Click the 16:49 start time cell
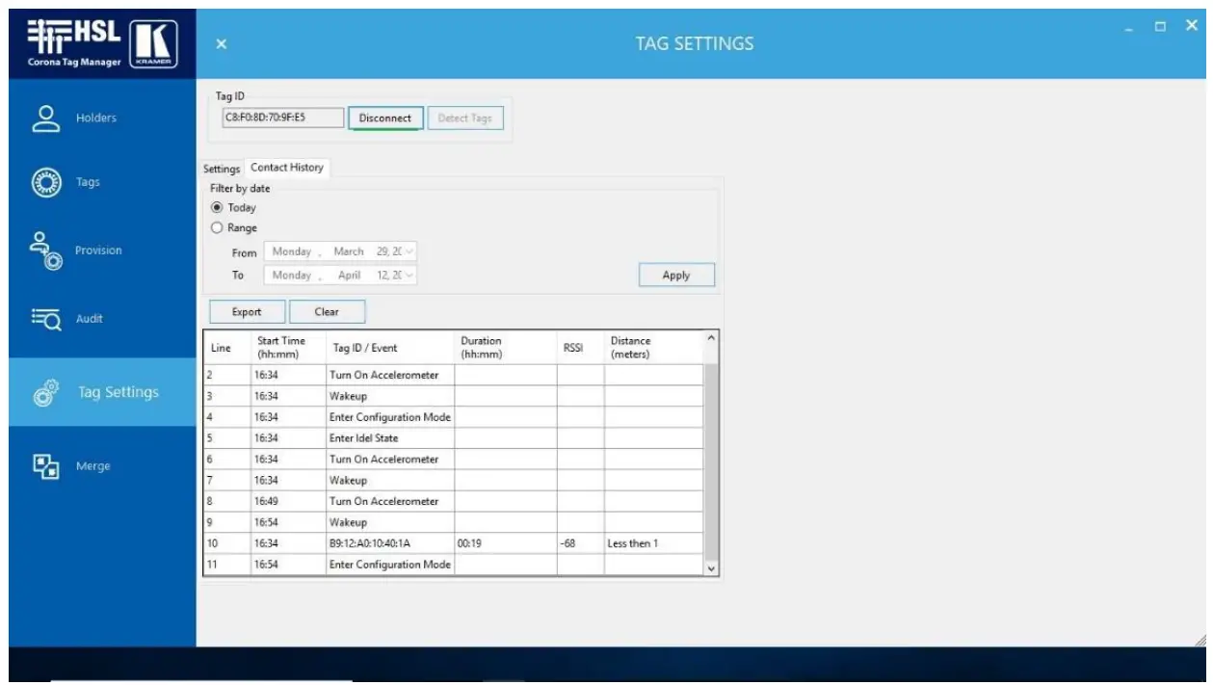 (288, 501)
